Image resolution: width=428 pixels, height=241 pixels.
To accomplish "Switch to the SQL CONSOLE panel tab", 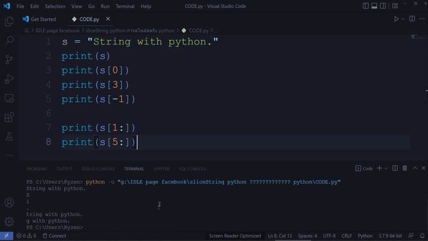I will 192,169.
